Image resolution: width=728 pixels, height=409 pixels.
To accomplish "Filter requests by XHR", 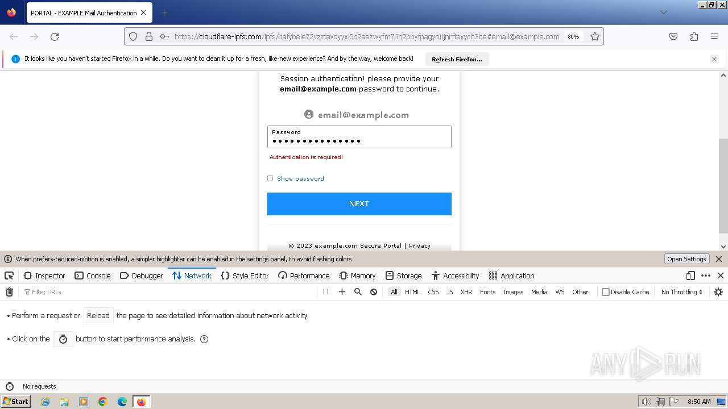I will pos(466,292).
